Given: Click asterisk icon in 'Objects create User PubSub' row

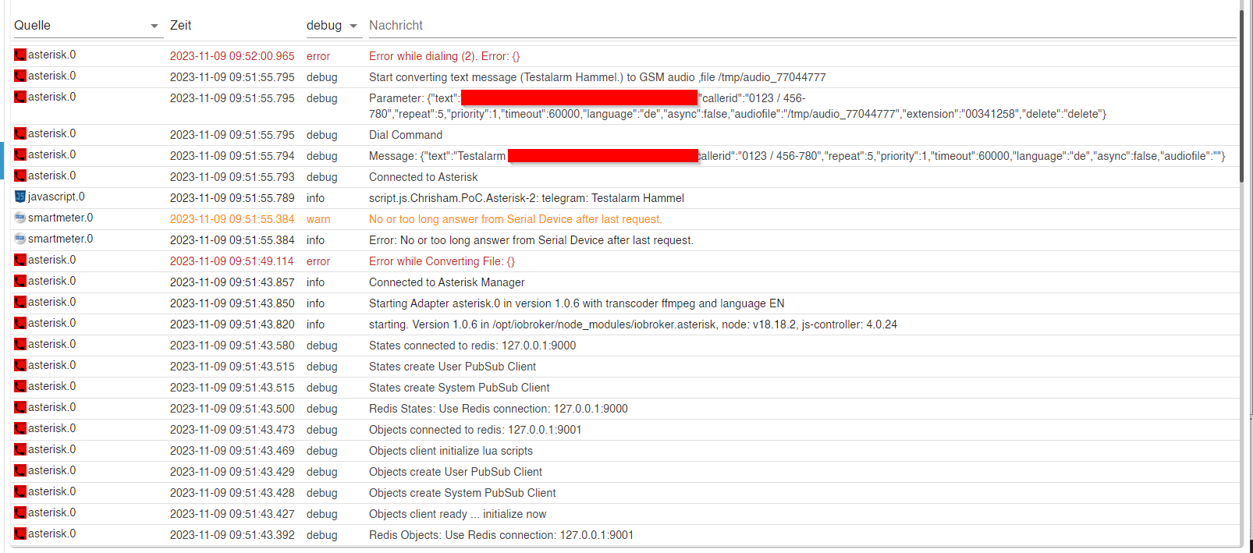Looking at the screenshot, I should 20,470.
